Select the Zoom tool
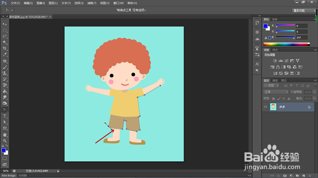The height and width of the screenshot is (178, 318). pyautogui.click(x=5, y=141)
